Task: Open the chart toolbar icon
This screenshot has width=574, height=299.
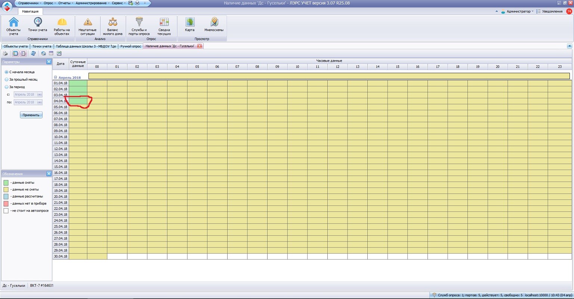Action: 59,54
